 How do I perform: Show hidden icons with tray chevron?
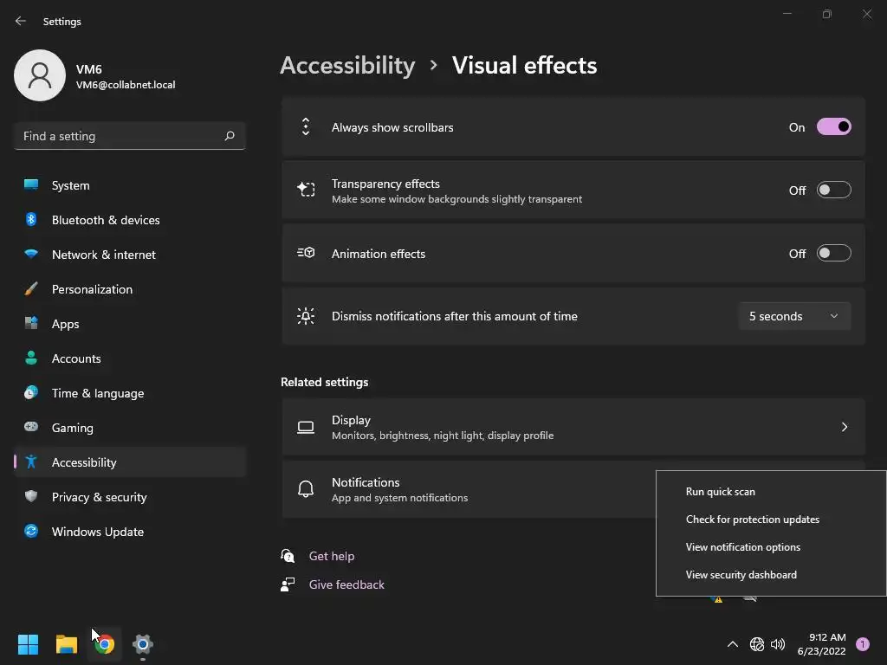pyautogui.click(x=732, y=644)
